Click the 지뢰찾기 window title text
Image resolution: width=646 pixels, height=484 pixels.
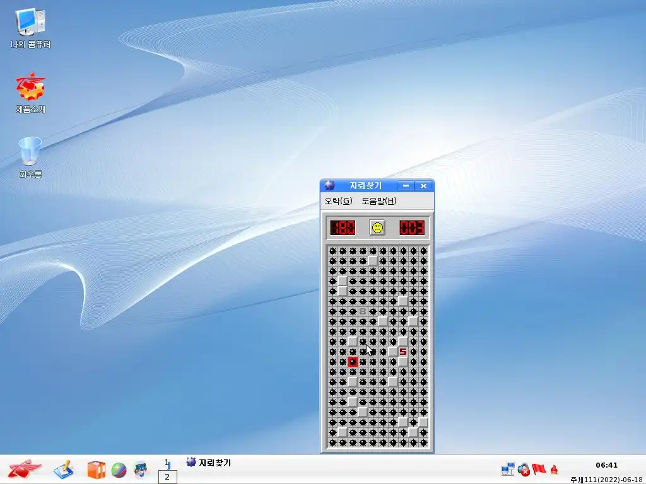[365, 186]
